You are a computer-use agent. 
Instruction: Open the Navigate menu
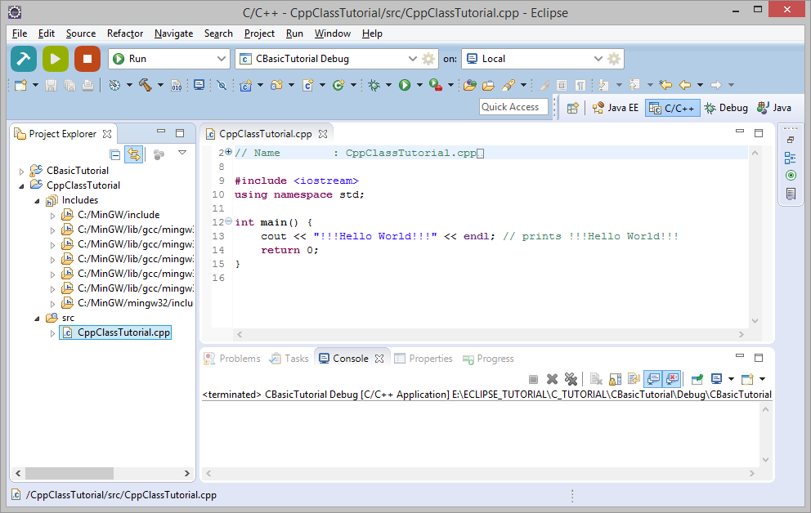point(174,33)
